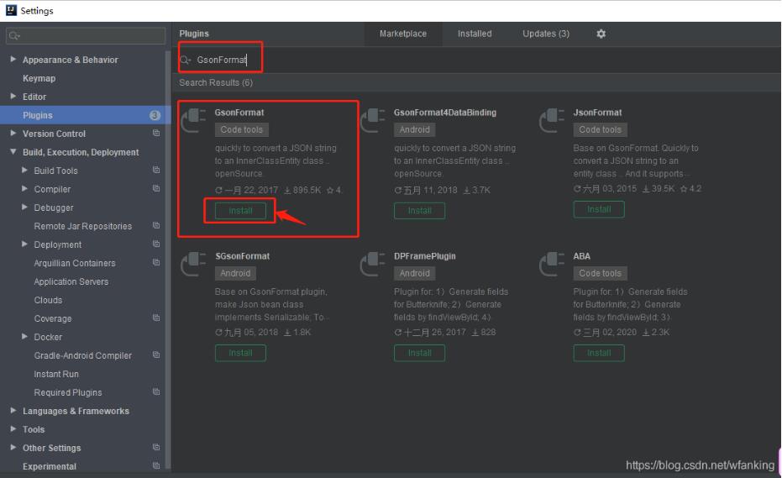Image resolution: width=782 pixels, height=478 pixels.
Task: Click the Code tools tag under JsonFormat
Action: 600,129
